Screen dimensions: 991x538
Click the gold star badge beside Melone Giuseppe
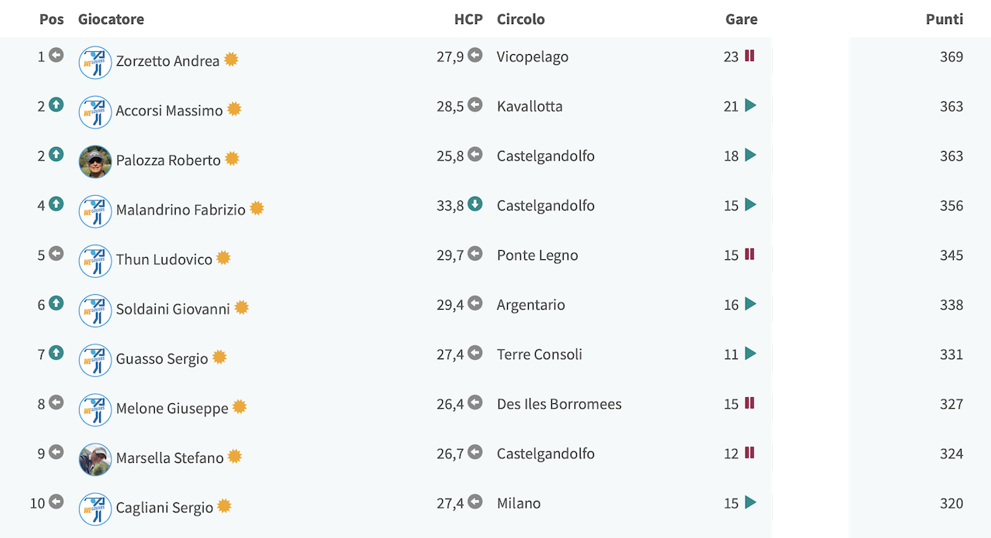pyautogui.click(x=239, y=406)
